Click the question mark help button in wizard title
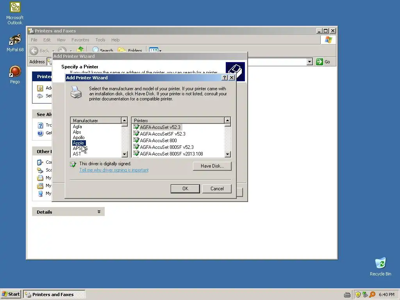The width and height of the screenshot is (400, 300). [225, 78]
